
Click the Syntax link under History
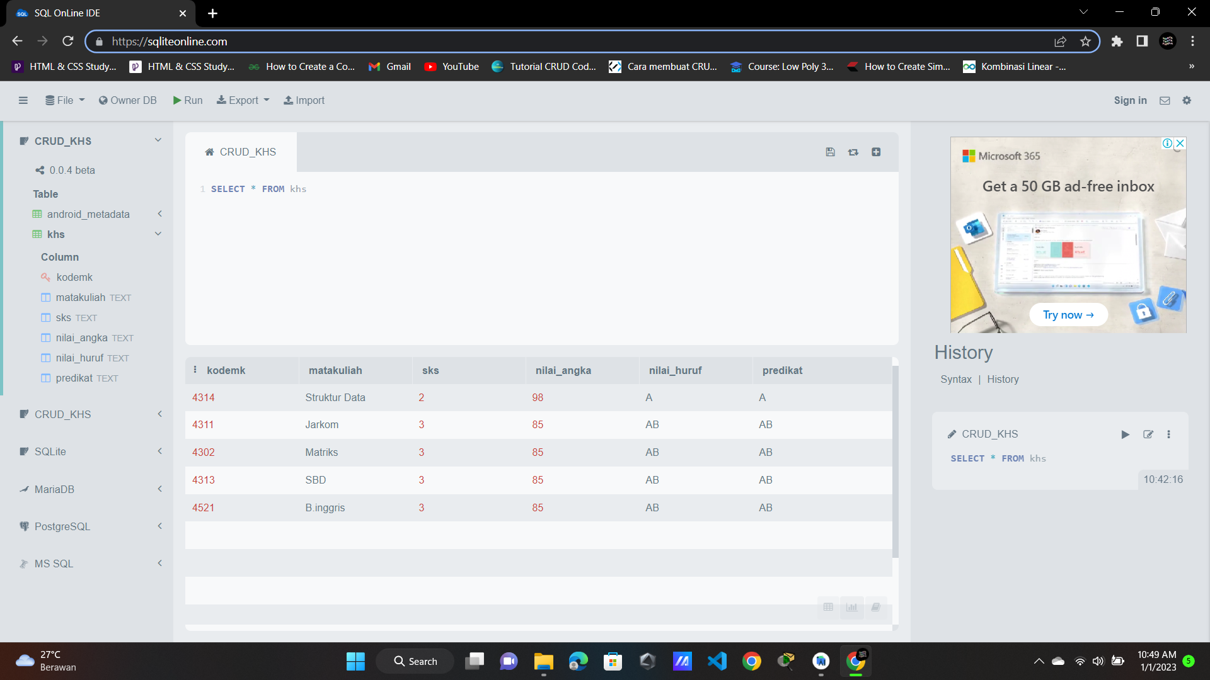956,379
